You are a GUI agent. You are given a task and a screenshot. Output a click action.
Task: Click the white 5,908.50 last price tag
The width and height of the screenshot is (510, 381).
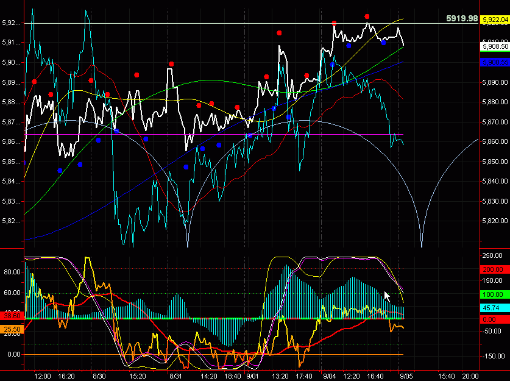point(495,46)
